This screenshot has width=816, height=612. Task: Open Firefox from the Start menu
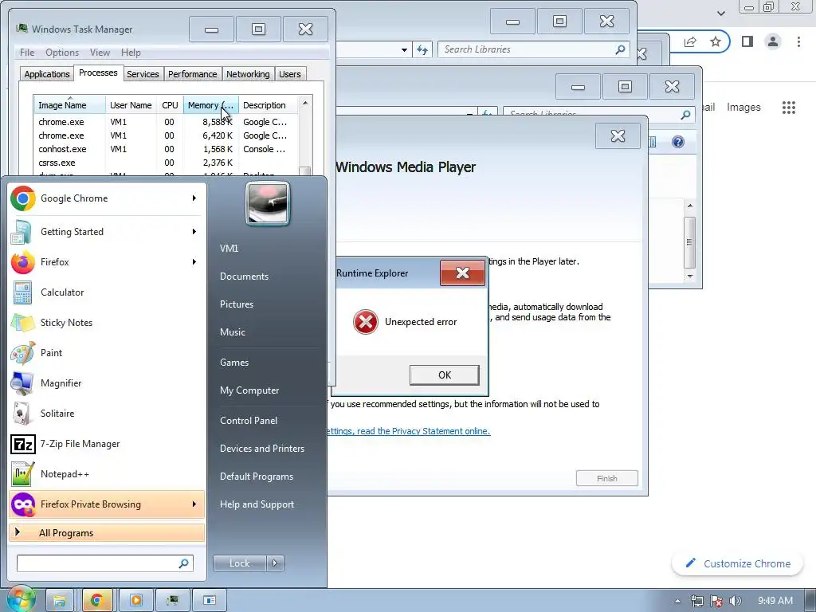click(107, 261)
